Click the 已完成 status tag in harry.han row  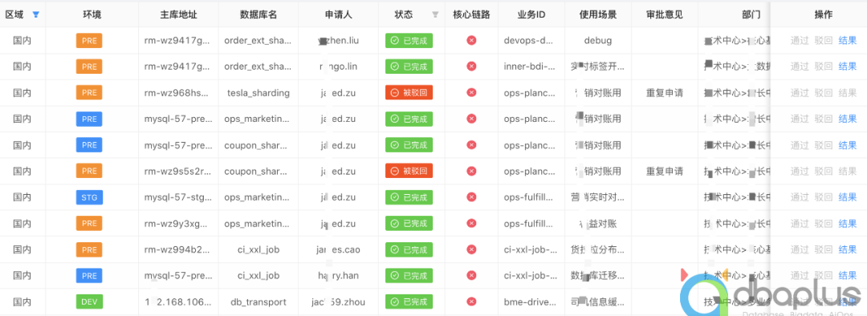(409, 276)
